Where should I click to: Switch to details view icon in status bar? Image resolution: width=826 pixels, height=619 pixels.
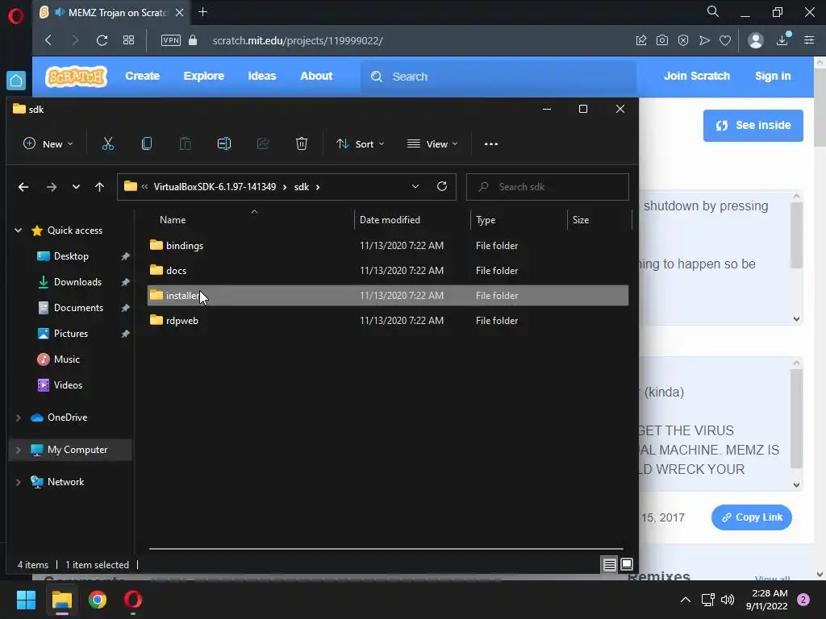610,565
